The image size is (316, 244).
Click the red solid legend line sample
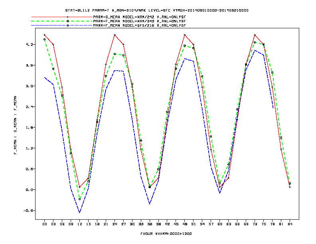(62, 17)
